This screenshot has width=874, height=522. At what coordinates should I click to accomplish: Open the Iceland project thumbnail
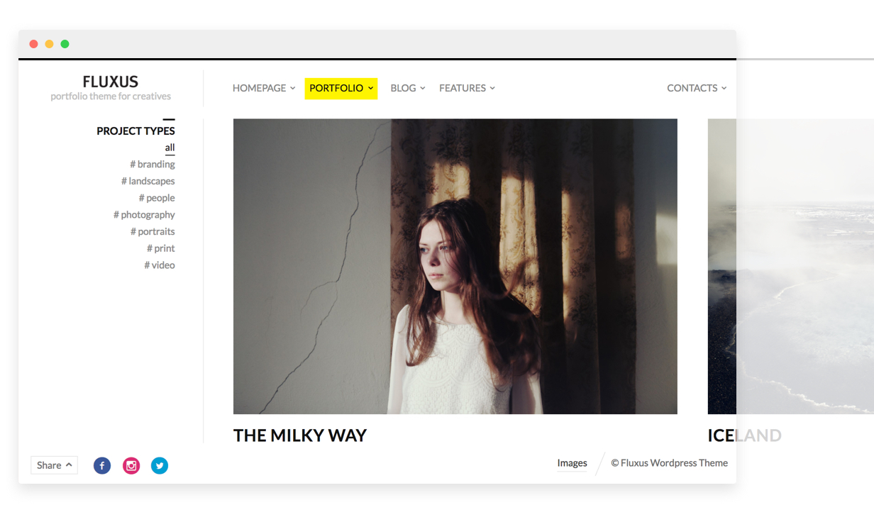791,266
